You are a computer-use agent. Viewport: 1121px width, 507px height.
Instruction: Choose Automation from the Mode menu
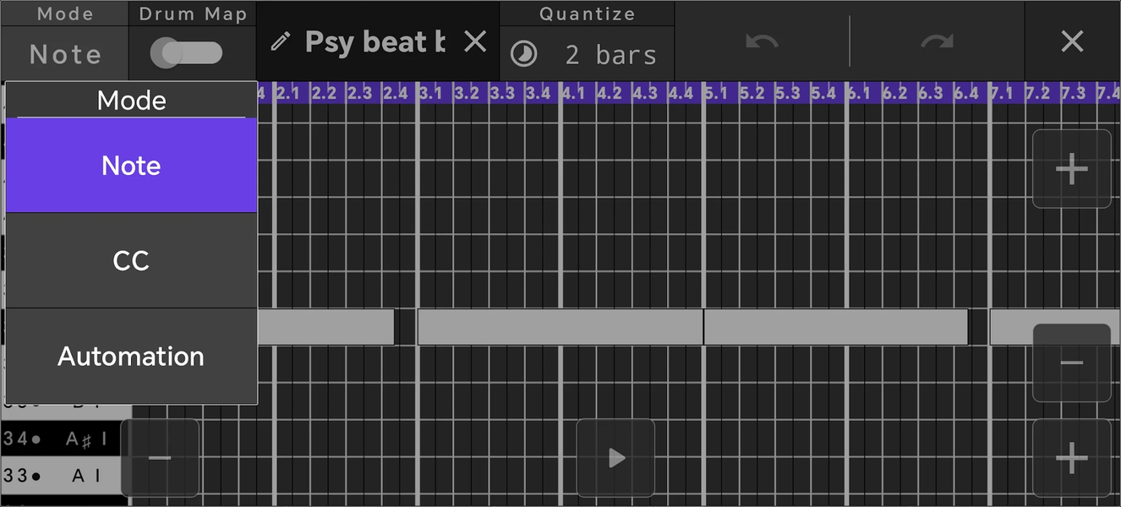131,356
